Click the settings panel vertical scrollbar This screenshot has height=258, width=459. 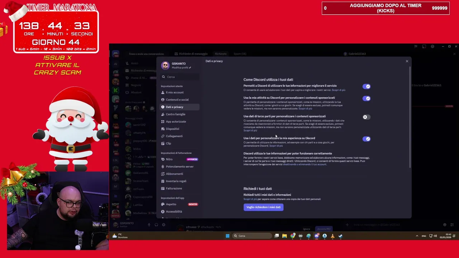pyautogui.click(x=410, y=116)
